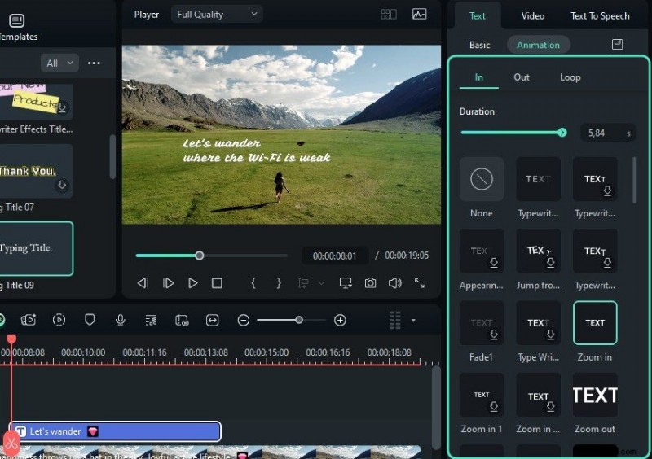
Task: Open the track layout grid icon
Action: (395, 320)
